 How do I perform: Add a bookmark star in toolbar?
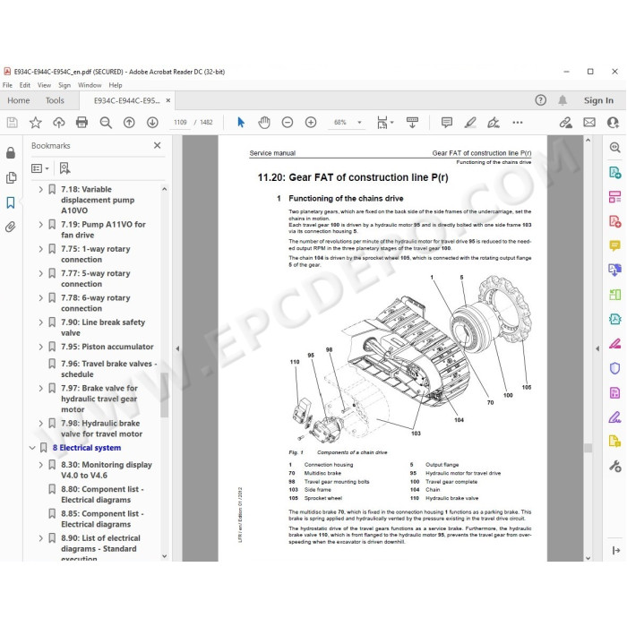[x=36, y=123]
